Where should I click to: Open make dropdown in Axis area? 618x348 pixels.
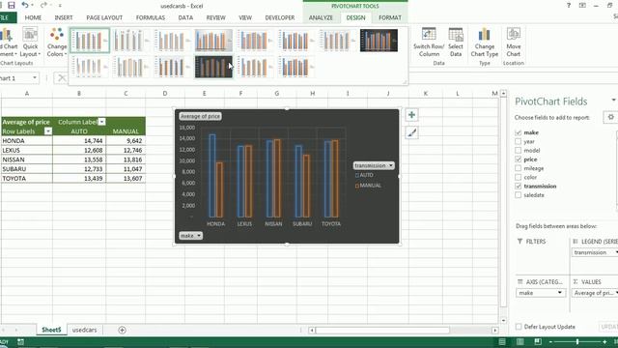click(559, 293)
